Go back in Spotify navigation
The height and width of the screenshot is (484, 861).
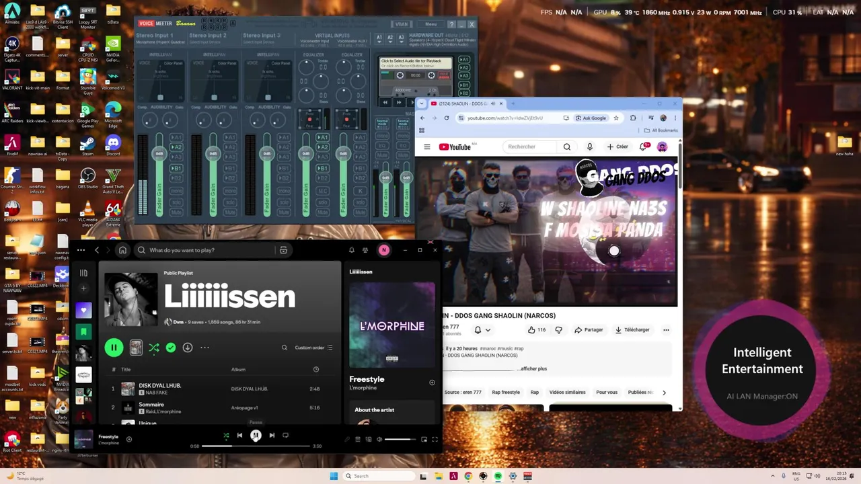[x=97, y=250]
